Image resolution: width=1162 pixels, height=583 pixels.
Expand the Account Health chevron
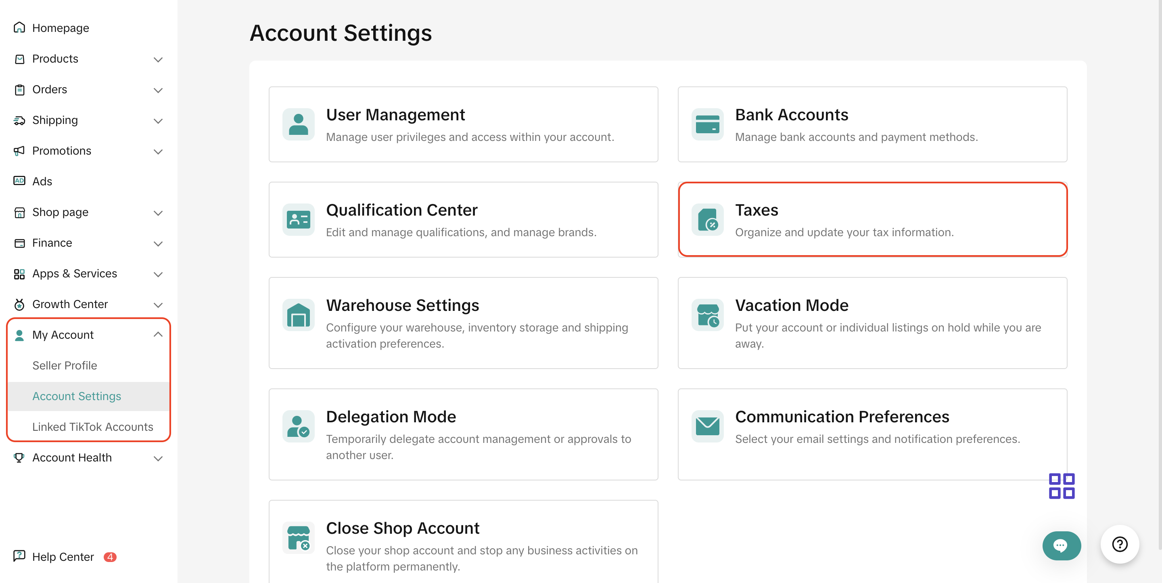pos(158,459)
